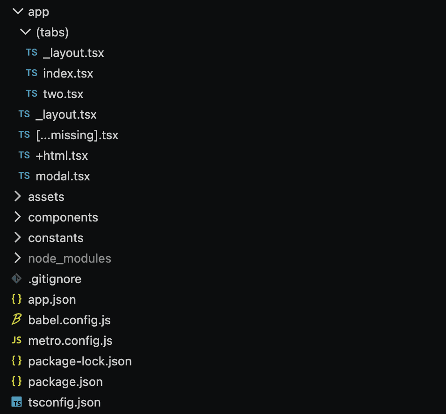Open two.tsx from the (tabs) folder

[x=63, y=93]
